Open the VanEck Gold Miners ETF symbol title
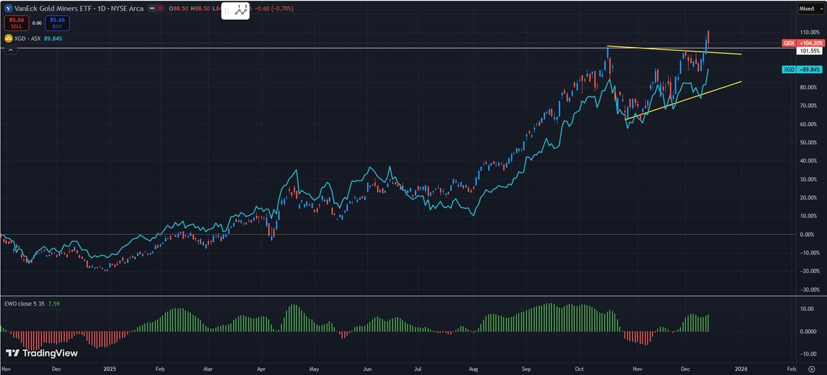Screen dimensions: 827x375 (x=79, y=8)
